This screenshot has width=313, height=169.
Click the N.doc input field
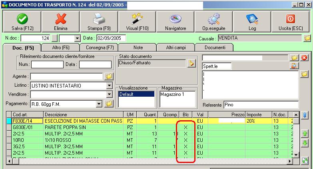tap(35, 38)
